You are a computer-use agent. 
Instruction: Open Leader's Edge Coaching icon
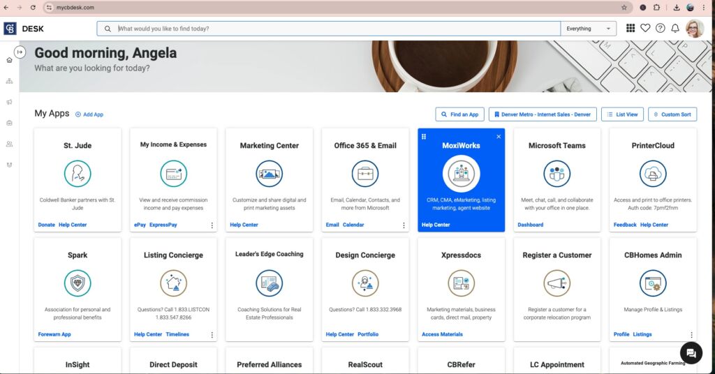pyautogui.click(x=269, y=283)
